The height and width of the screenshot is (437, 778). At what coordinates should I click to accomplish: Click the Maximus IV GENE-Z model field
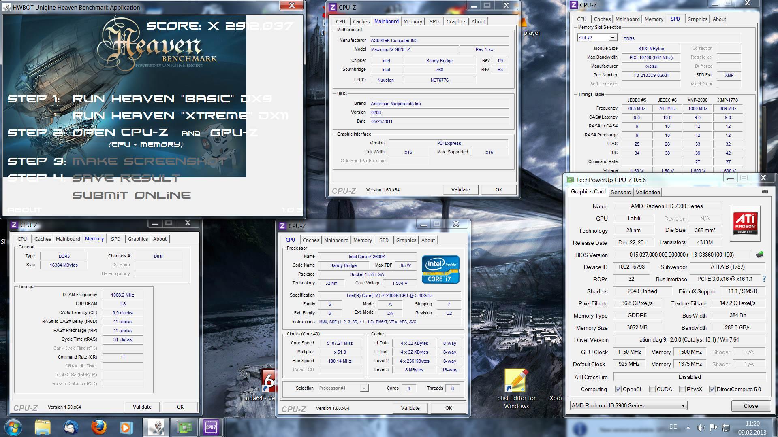tap(414, 49)
